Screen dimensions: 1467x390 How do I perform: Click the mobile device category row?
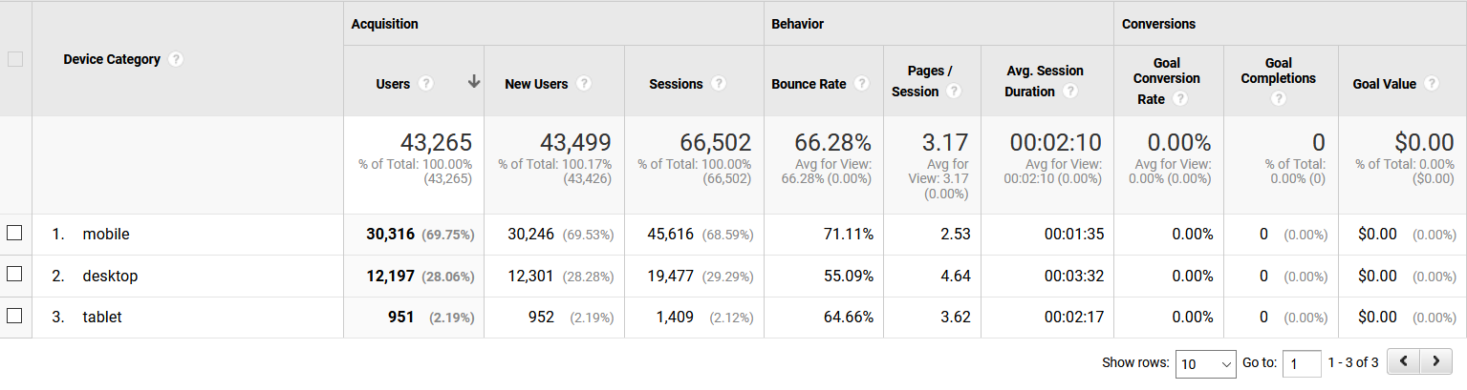point(106,235)
